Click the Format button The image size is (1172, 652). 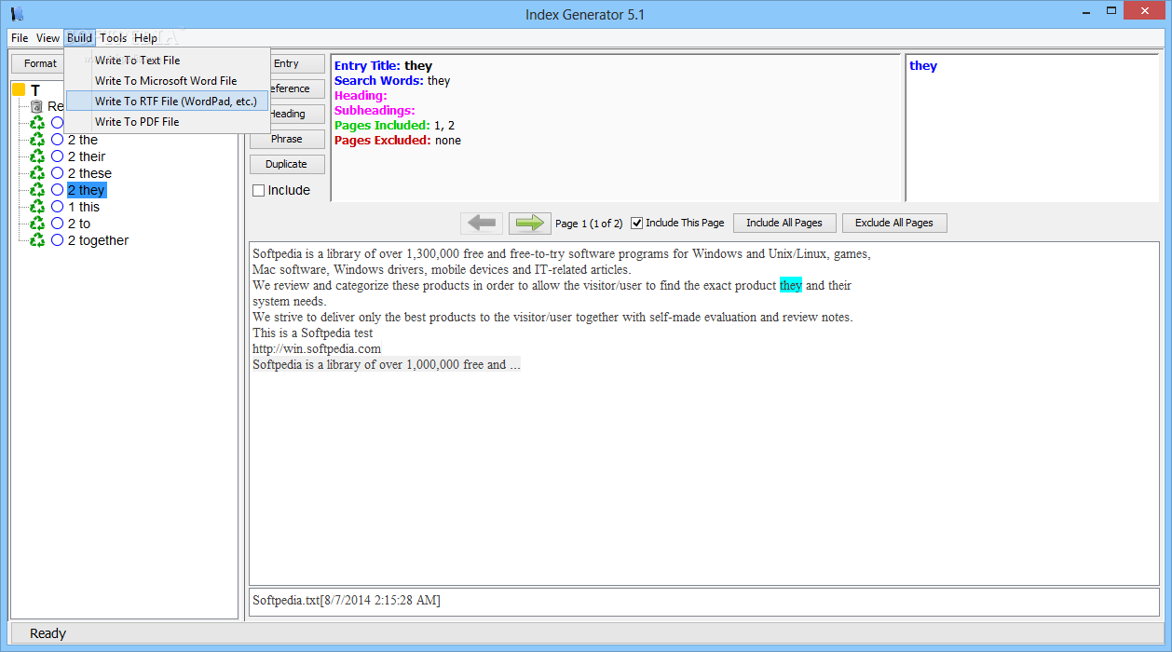(40, 63)
